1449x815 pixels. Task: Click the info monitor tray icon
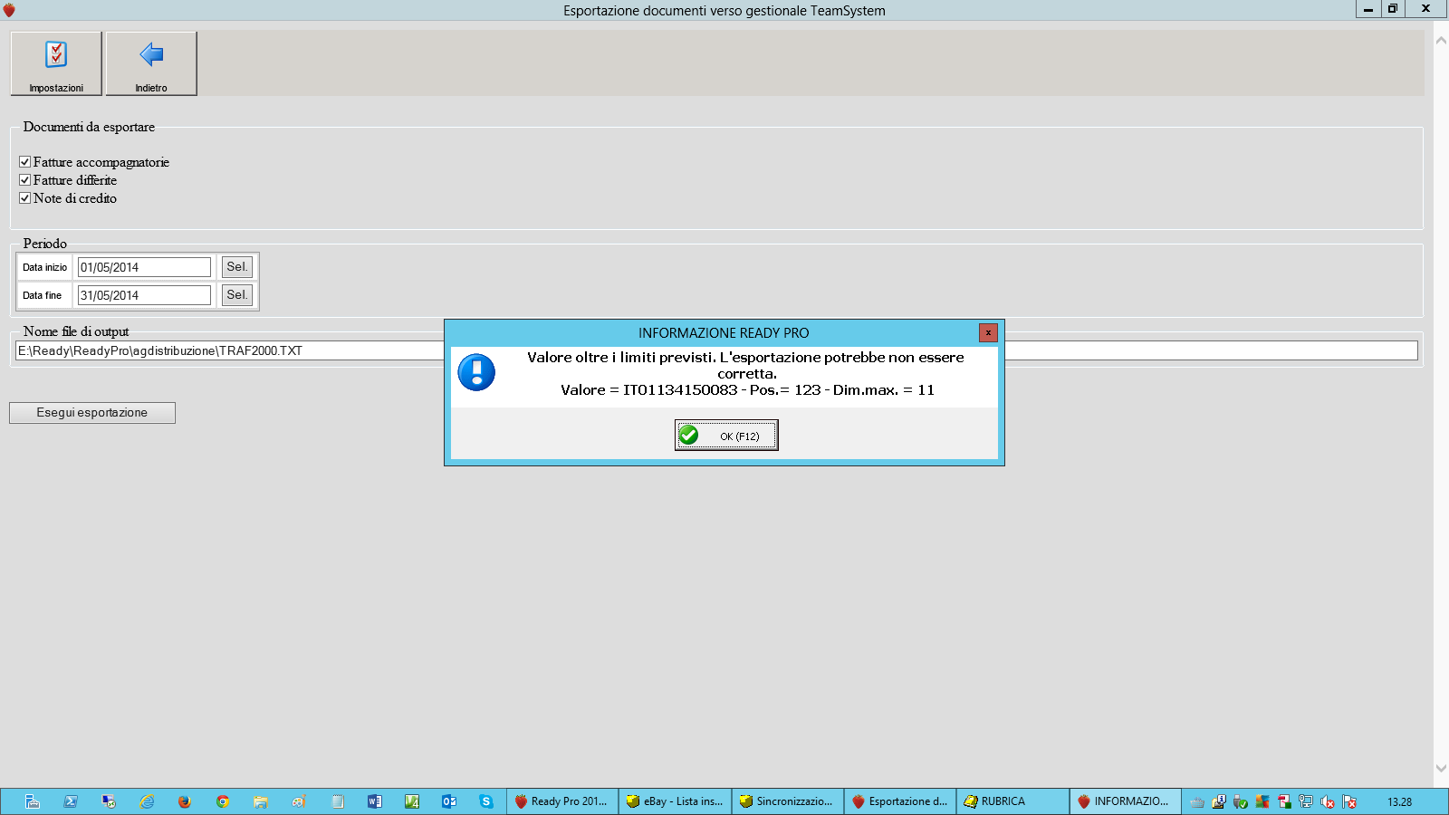pos(1219,801)
